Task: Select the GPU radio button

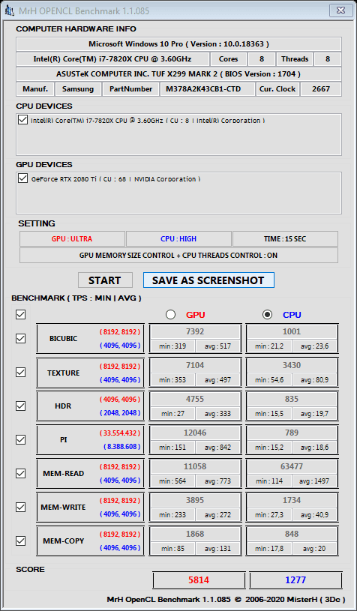Action: pyautogui.click(x=170, y=314)
